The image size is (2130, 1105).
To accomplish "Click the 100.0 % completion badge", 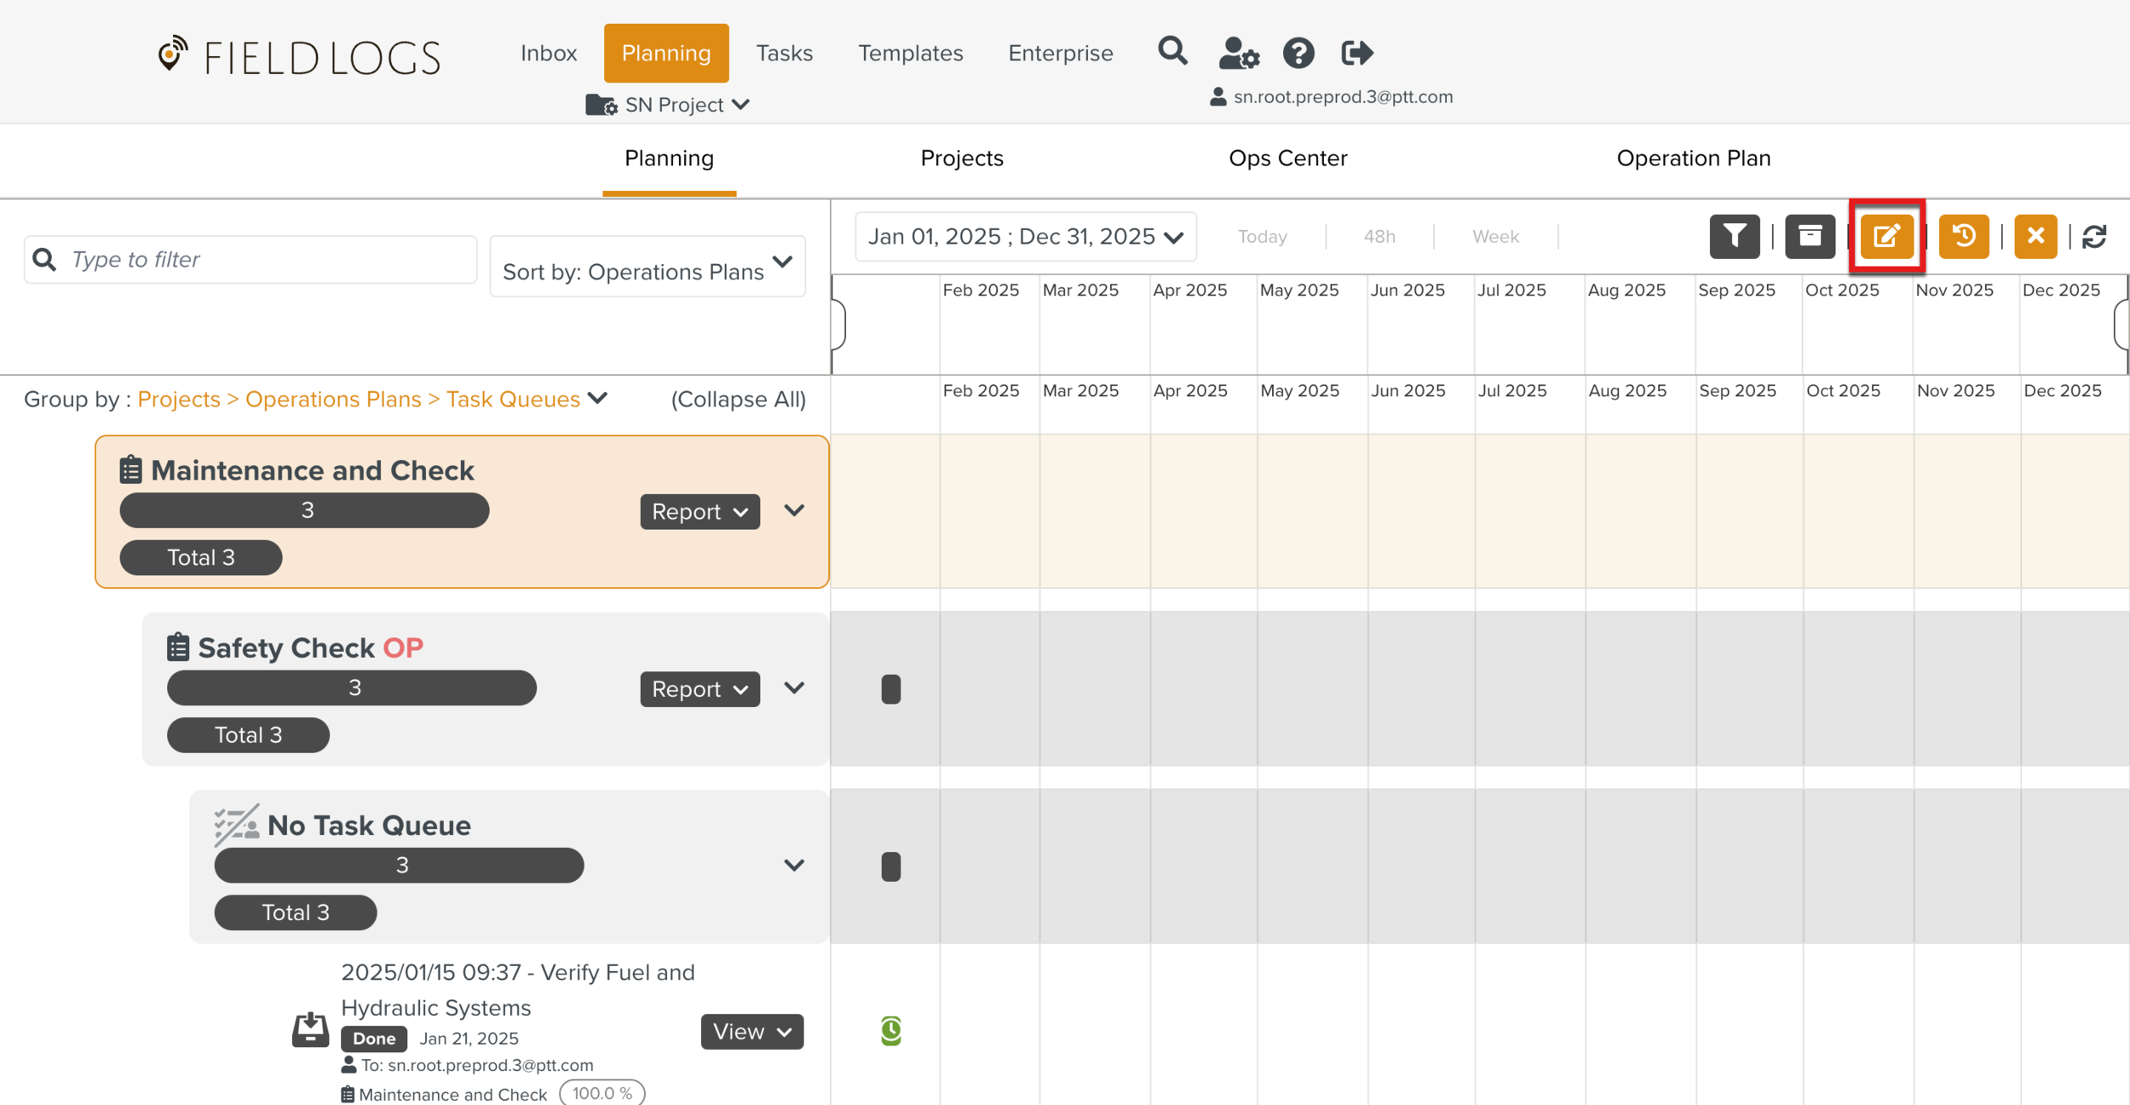I will pyautogui.click(x=602, y=1093).
